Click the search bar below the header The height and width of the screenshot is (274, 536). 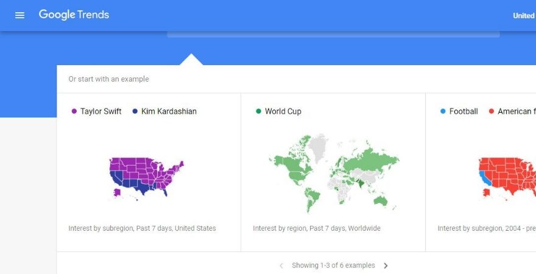[x=333, y=34]
